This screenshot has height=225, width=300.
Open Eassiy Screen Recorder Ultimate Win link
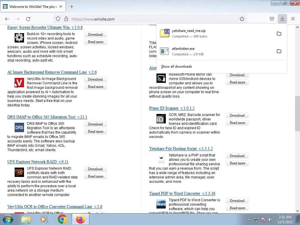click(45, 27)
